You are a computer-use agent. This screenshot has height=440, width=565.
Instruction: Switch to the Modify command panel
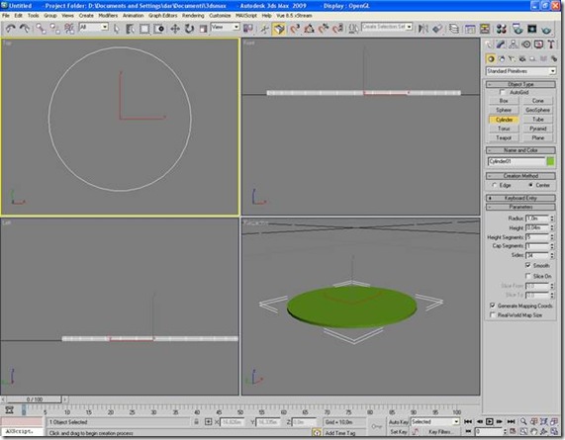pos(501,44)
